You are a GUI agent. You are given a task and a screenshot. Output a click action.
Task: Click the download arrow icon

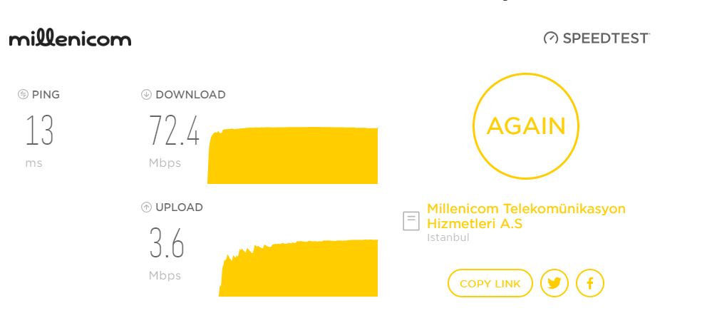[x=146, y=94]
